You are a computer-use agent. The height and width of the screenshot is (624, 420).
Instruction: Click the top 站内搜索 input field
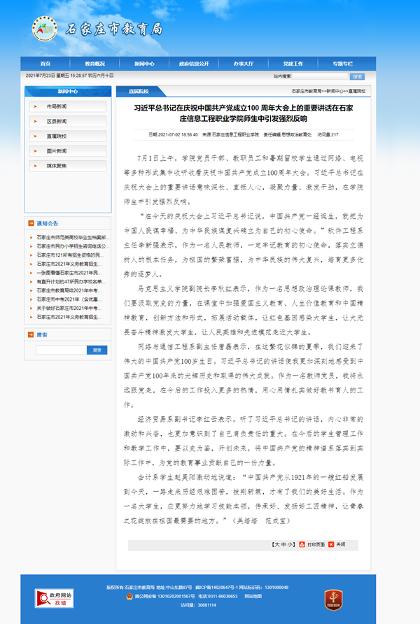coord(319,76)
